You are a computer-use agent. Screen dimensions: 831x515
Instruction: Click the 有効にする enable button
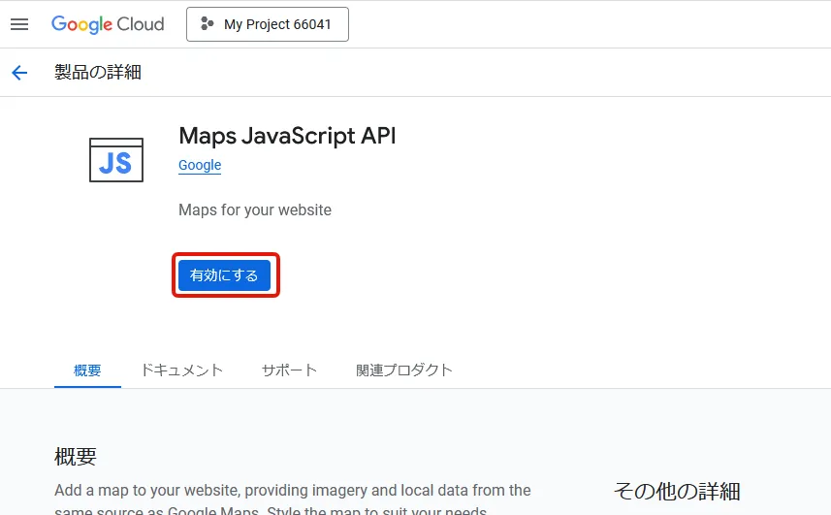coord(224,275)
